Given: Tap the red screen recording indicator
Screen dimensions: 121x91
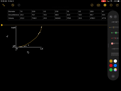Looking at the screenshot, I should click(104, 1).
